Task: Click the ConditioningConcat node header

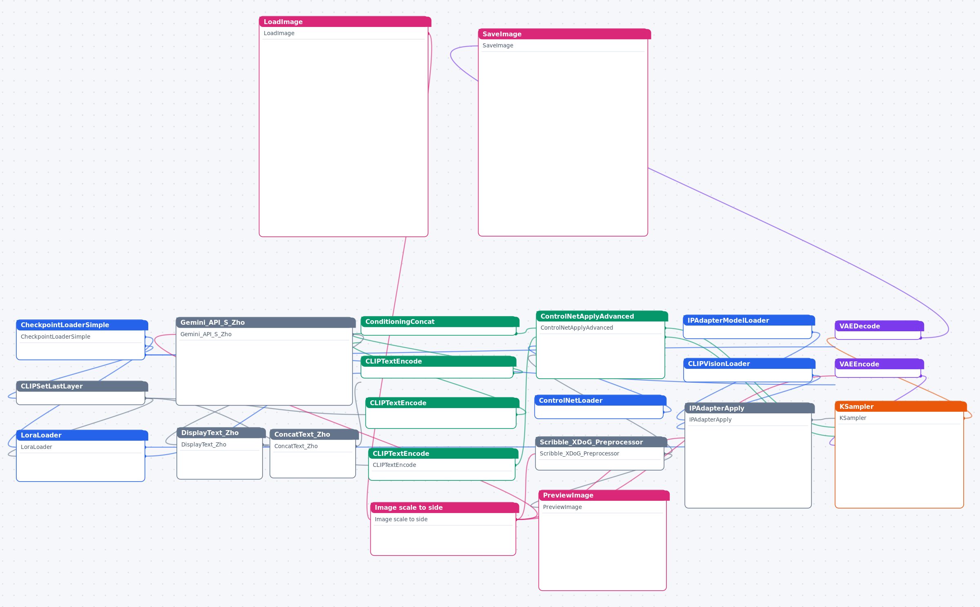Action: 440,321
